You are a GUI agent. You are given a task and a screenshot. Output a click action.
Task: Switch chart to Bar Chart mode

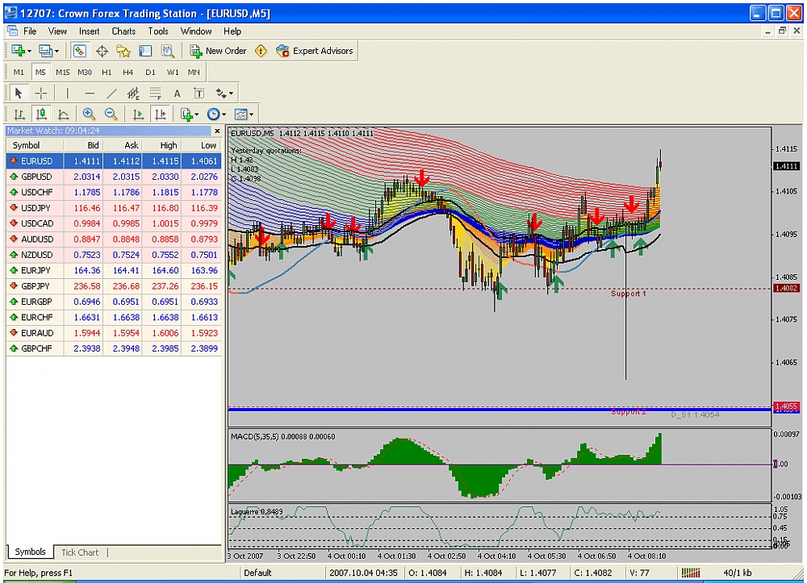pyautogui.click(x=19, y=115)
